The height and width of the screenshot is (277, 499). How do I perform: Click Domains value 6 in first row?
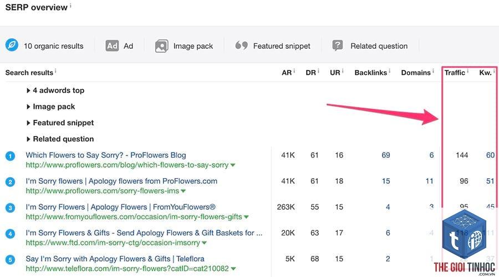[431, 155]
